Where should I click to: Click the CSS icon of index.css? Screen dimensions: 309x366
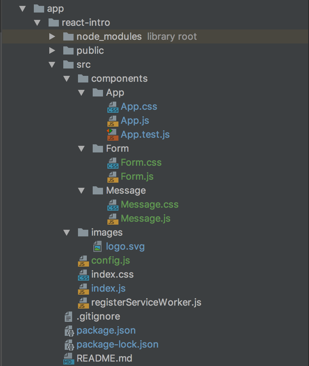(x=84, y=275)
